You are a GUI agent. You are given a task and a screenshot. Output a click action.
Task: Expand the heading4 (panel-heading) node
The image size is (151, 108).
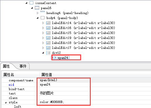click(37, 13)
